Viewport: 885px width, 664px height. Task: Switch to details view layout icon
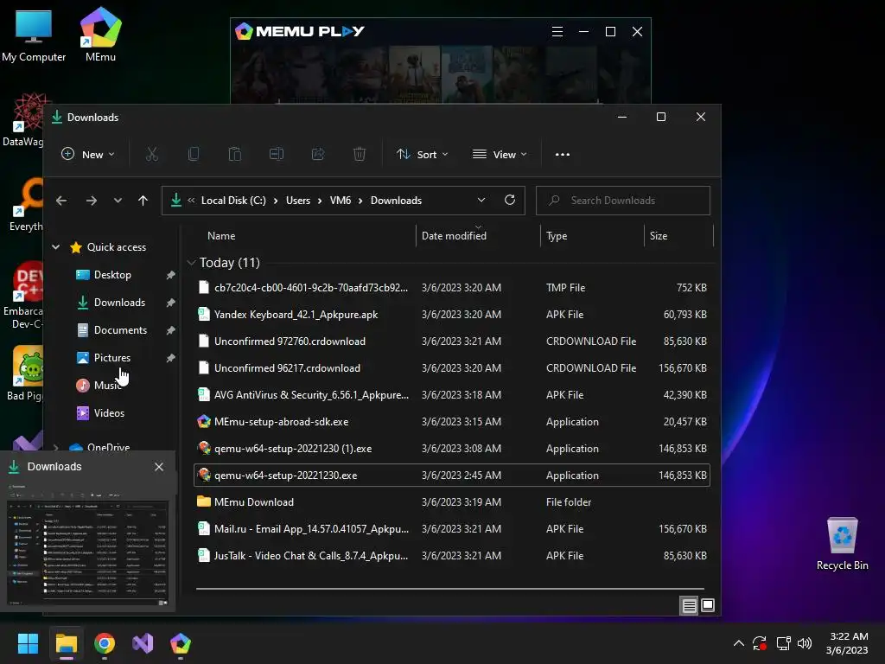689,606
